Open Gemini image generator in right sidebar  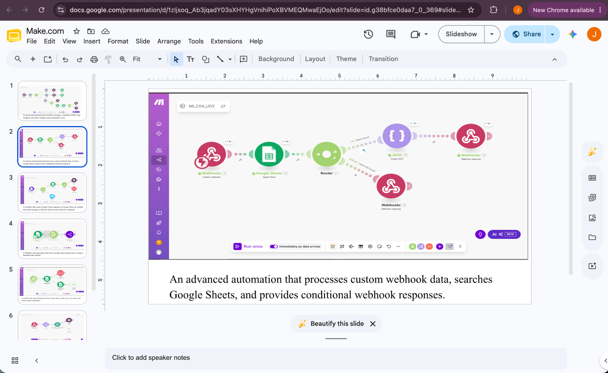point(592,152)
